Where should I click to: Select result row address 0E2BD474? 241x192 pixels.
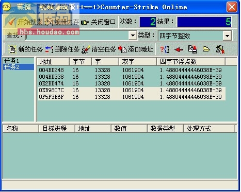(132, 83)
